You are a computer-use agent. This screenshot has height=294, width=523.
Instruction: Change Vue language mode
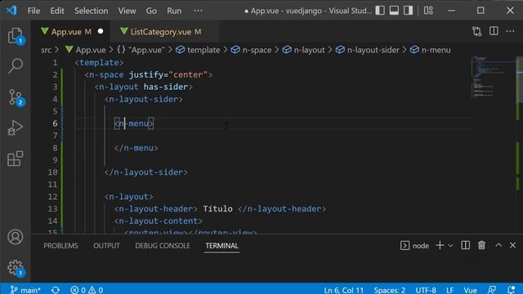pyautogui.click(x=470, y=290)
